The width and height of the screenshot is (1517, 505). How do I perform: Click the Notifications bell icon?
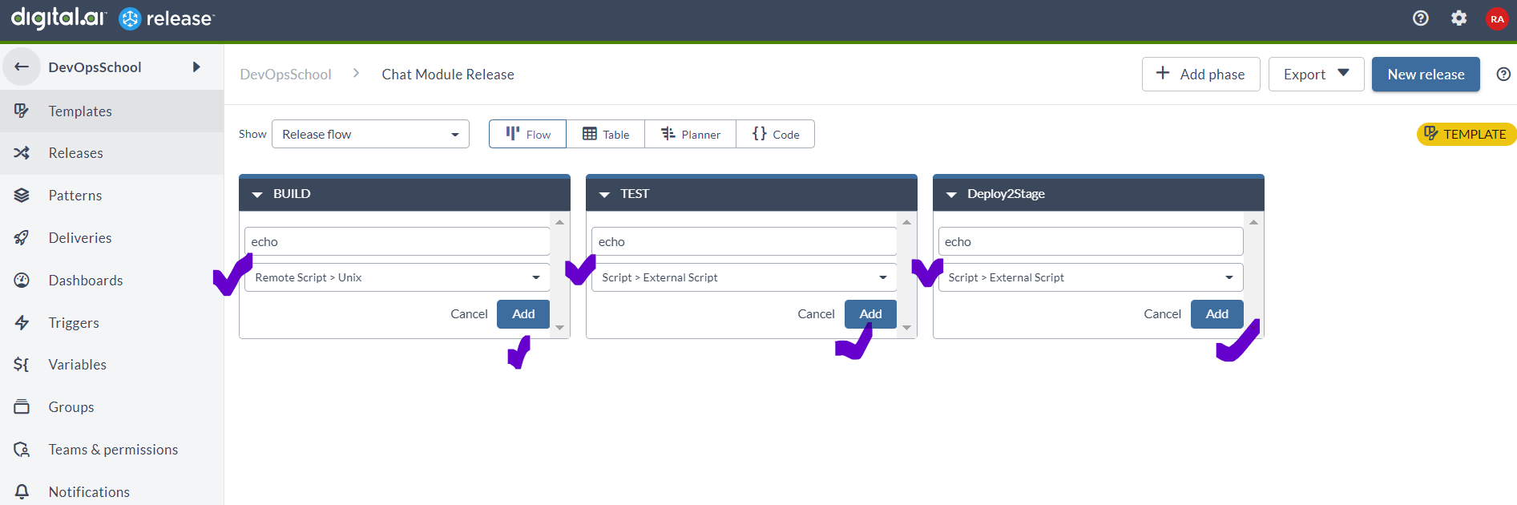(x=22, y=491)
